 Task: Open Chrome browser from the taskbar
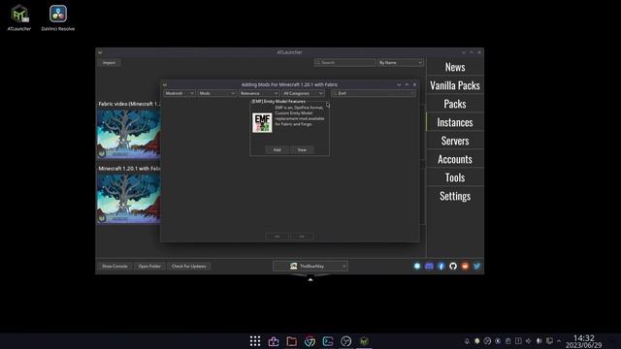(310, 341)
